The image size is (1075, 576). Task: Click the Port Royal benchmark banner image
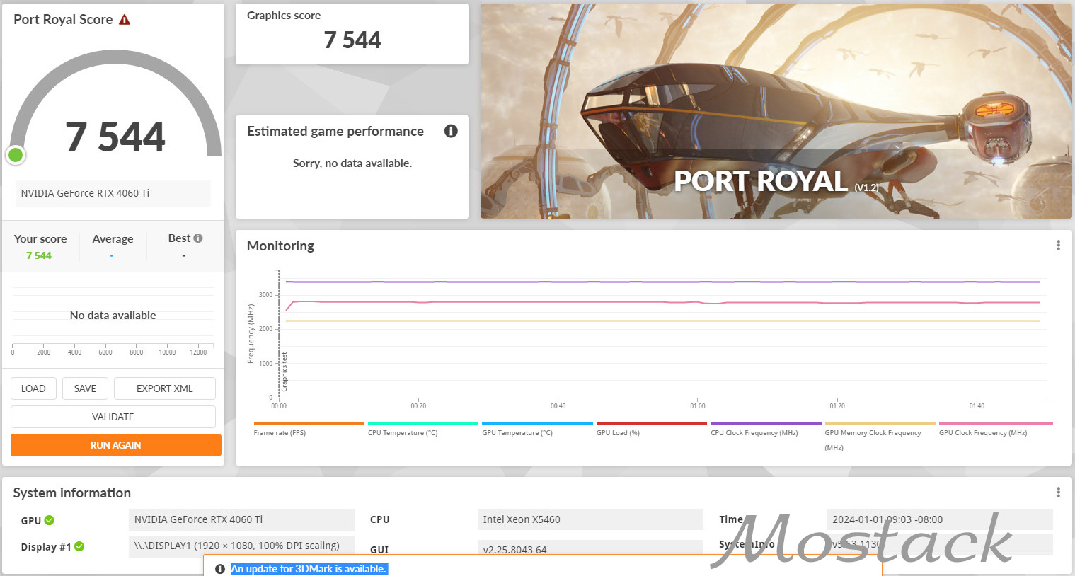tap(776, 111)
